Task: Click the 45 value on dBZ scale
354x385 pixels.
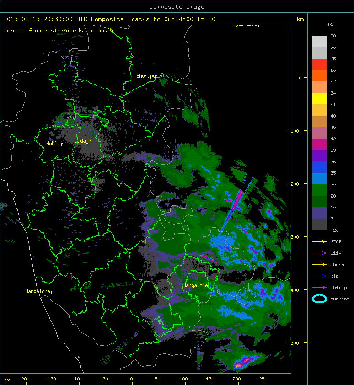Action: 333,127
